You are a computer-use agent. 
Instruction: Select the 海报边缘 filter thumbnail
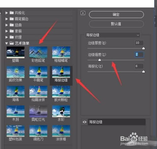pos(61,72)
